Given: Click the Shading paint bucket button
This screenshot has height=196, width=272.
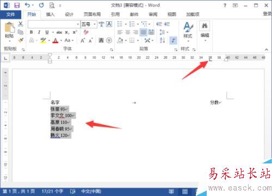Looking at the screenshot, I should pos(120,40).
